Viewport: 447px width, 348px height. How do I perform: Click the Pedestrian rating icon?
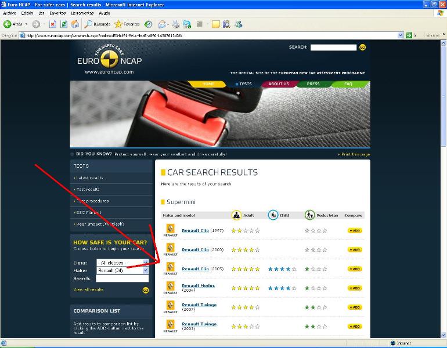pos(310,215)
